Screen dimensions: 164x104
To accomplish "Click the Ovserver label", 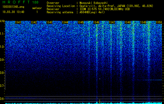I will pos(53,3).
